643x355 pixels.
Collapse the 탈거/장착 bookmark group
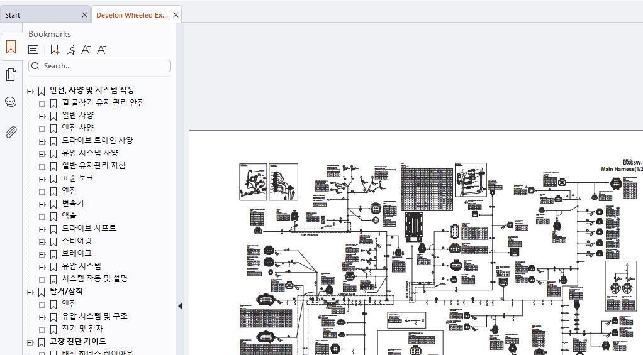pyautogui.click(x=30, y=292)
